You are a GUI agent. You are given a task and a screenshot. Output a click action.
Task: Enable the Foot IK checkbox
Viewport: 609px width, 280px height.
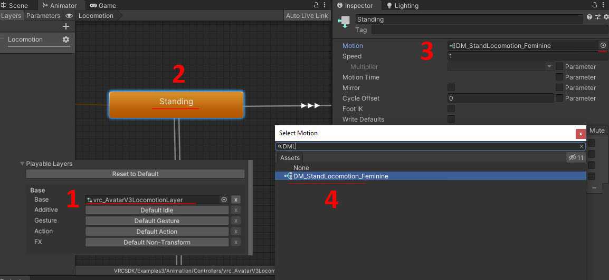click(451, 108)
